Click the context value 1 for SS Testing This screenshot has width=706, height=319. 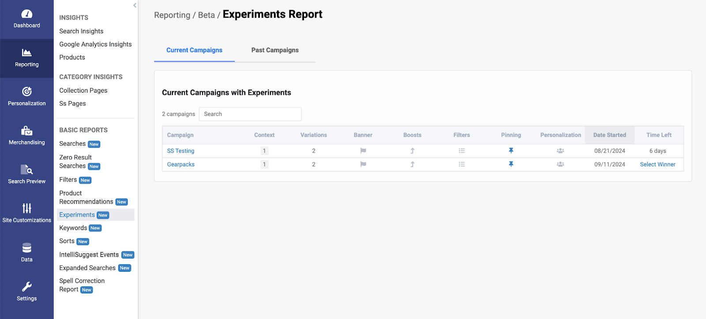pyautogui.click(x=264, y=151)
